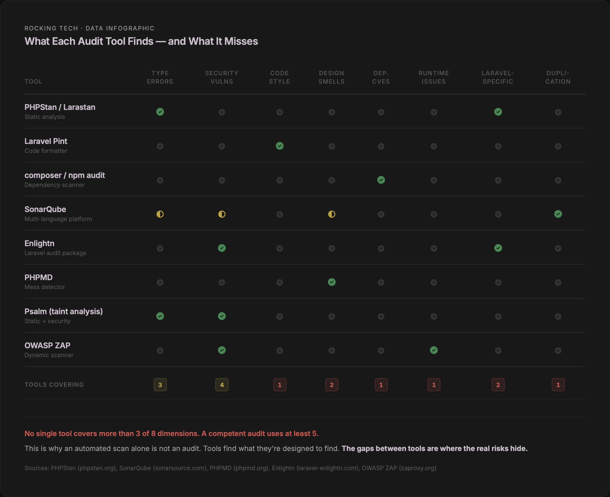610x497 pixels.
Task: Select SonarQube's partial Design Smells indicator
Action: pos(332,214)
